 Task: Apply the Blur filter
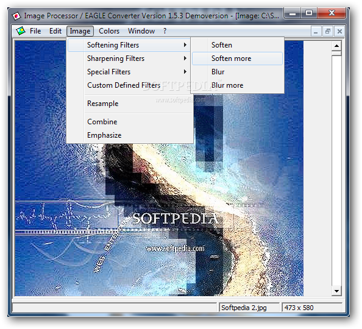point(237,72)
